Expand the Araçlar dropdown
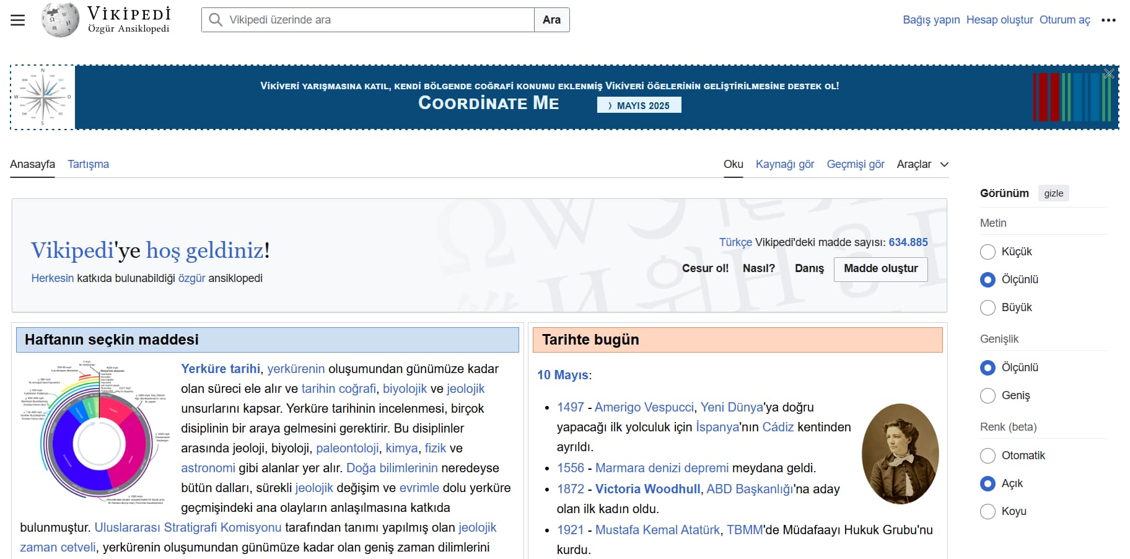 pos(922,164)
